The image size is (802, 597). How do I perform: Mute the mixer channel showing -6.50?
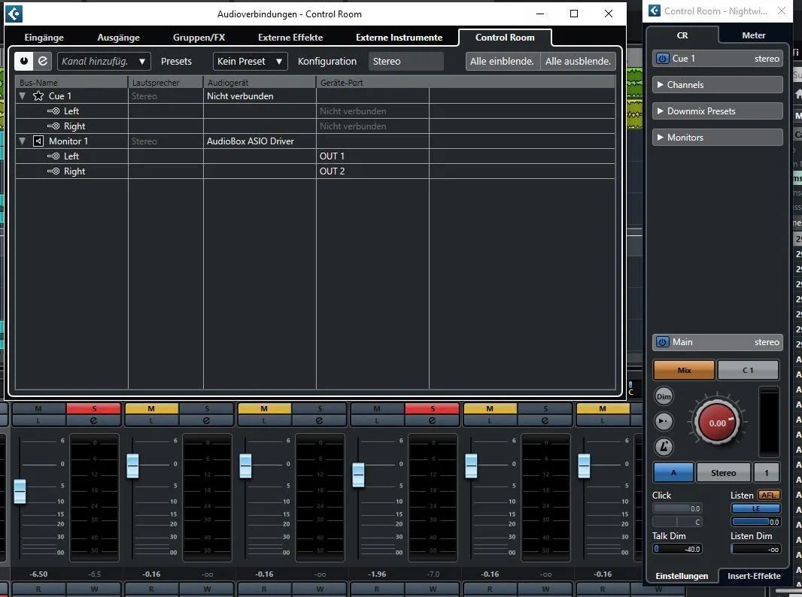click(x=38, y=408)
